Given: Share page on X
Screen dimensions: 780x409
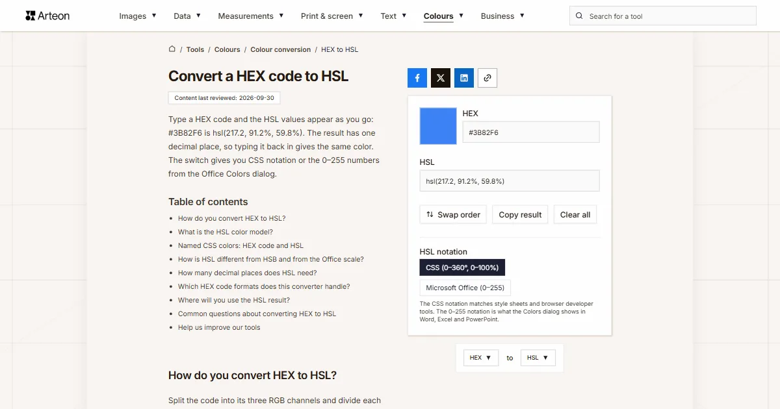Looking at the screenshot, I should point(441,78).
